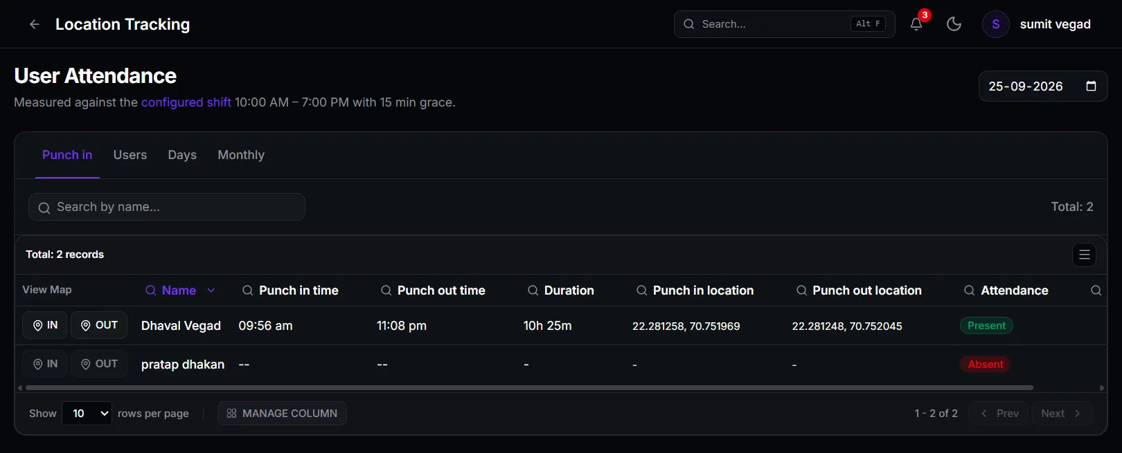Click the Dhaval Vegad name cell
1122x453 pixels.
click(181, 326)
